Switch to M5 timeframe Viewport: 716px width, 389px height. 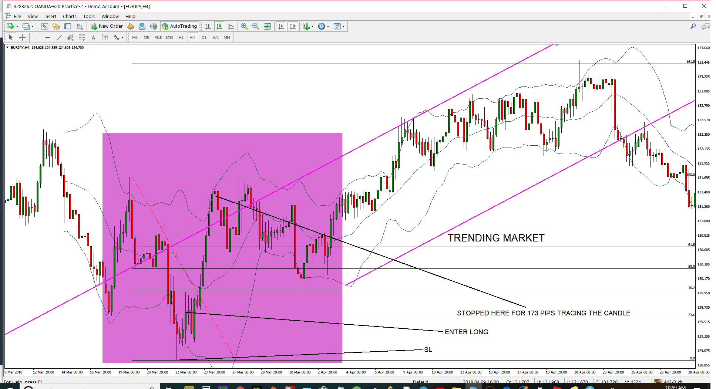point(147,37)
